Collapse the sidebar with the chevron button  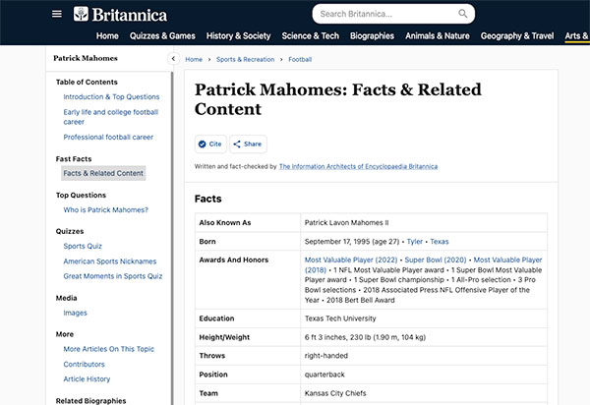point(173,59)
